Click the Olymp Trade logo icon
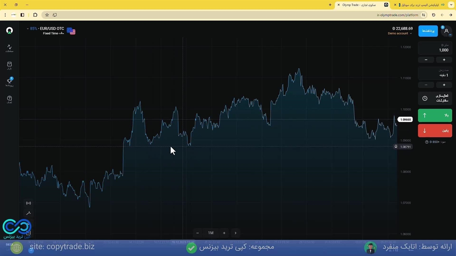 tap(10, 31)
